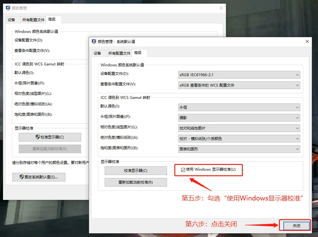
Task: Click the shield icon on 更改系统默认值 button
Action: (22, 177)
